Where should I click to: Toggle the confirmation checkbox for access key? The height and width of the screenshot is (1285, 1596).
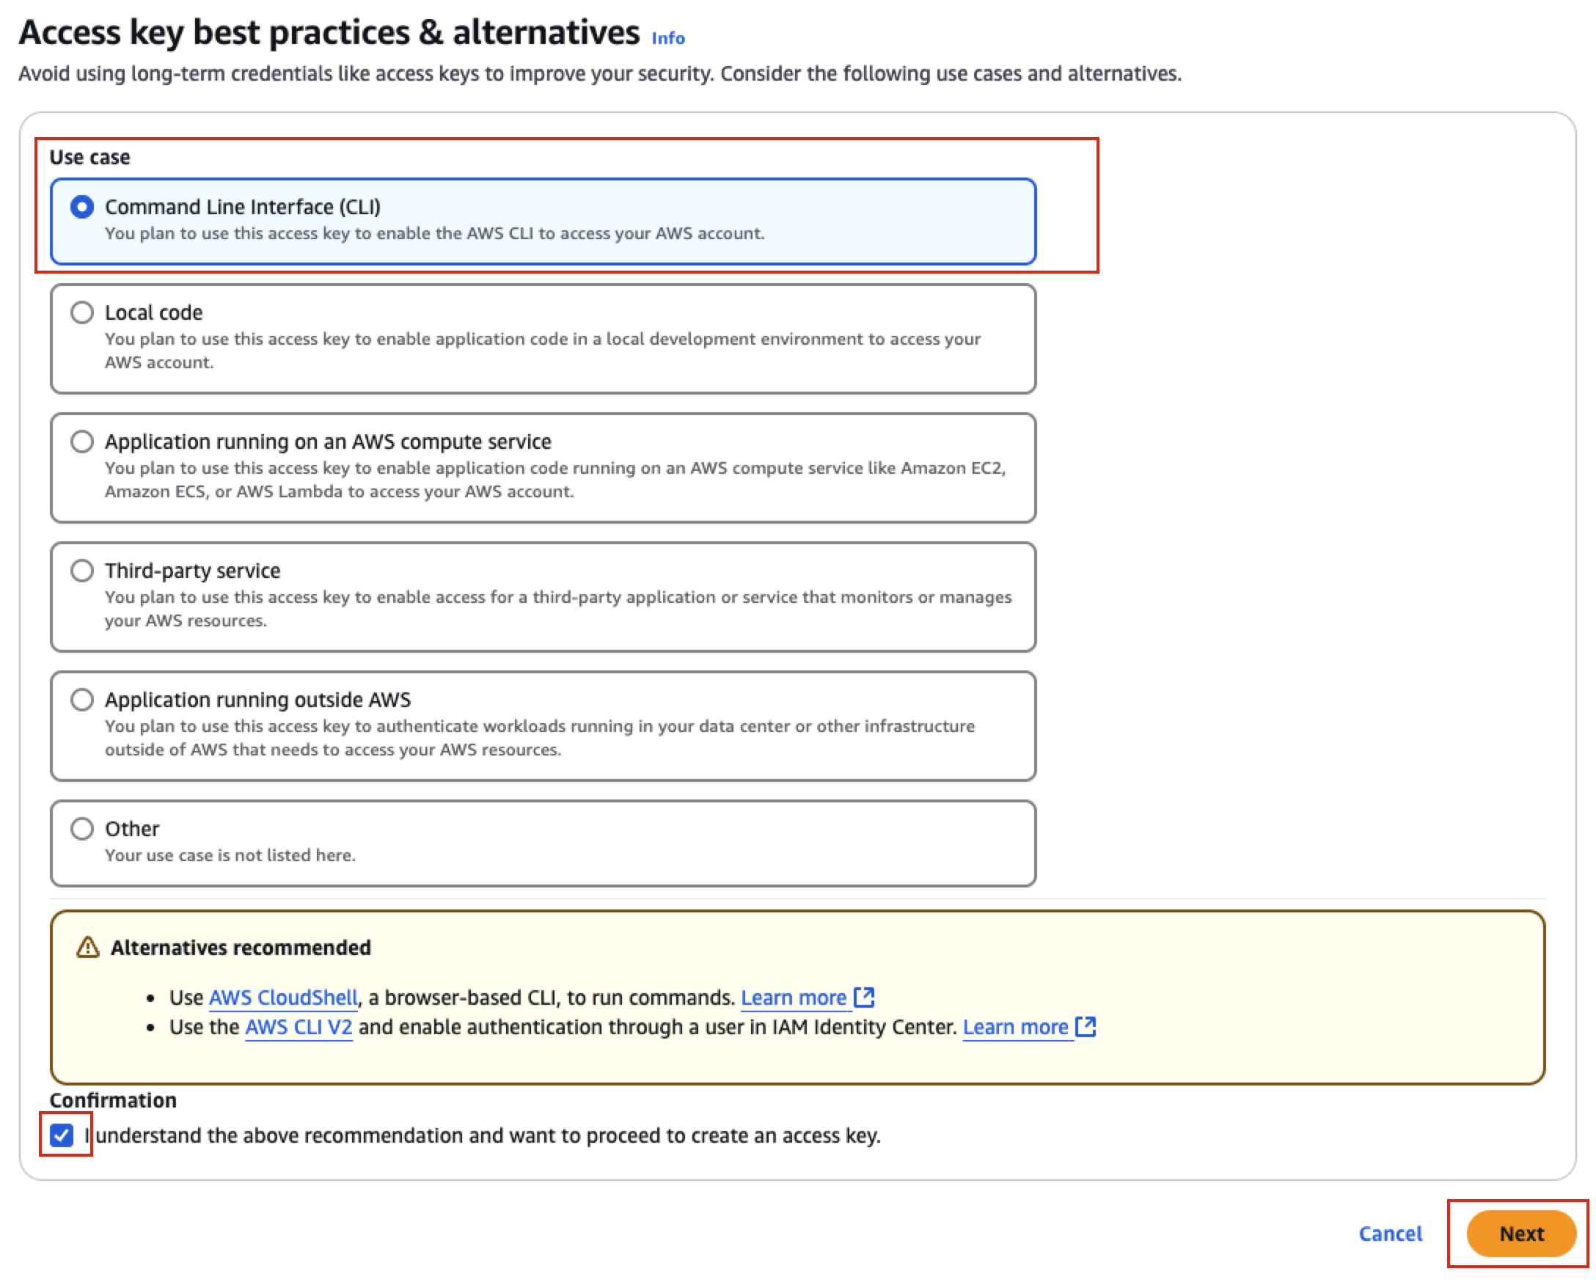click(x=62, y=1135)
